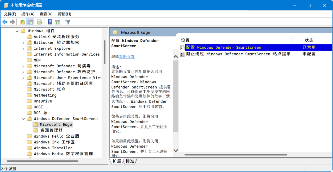Select Internet Information Services in the tree
Image resolution: width=333 pixels, height=172 pixels.
(67, 54)
